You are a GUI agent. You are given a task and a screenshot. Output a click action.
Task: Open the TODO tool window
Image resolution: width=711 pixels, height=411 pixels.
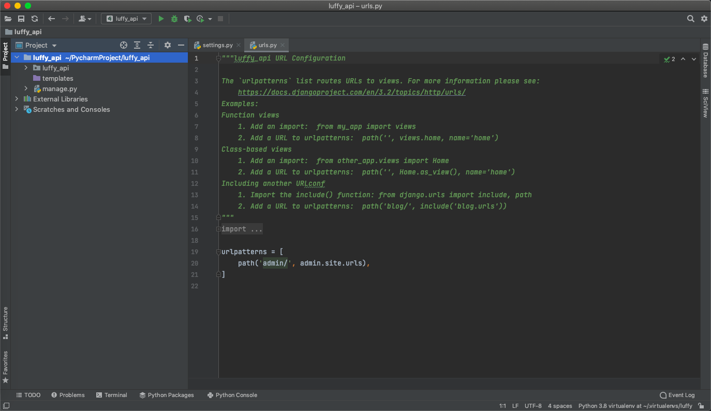(x=28, y=395)
